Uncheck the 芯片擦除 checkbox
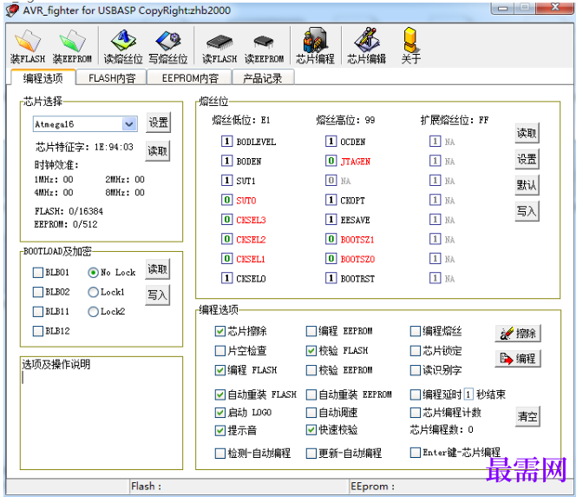583x497 pixels. [x=220, y=331]
